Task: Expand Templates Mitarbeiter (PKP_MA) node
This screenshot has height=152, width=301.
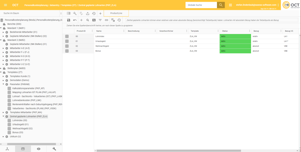Action: coord(3,112)
